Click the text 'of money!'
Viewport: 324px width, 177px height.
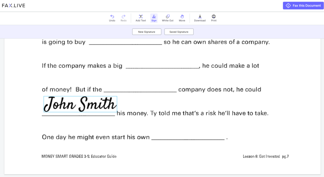point(57,89)
